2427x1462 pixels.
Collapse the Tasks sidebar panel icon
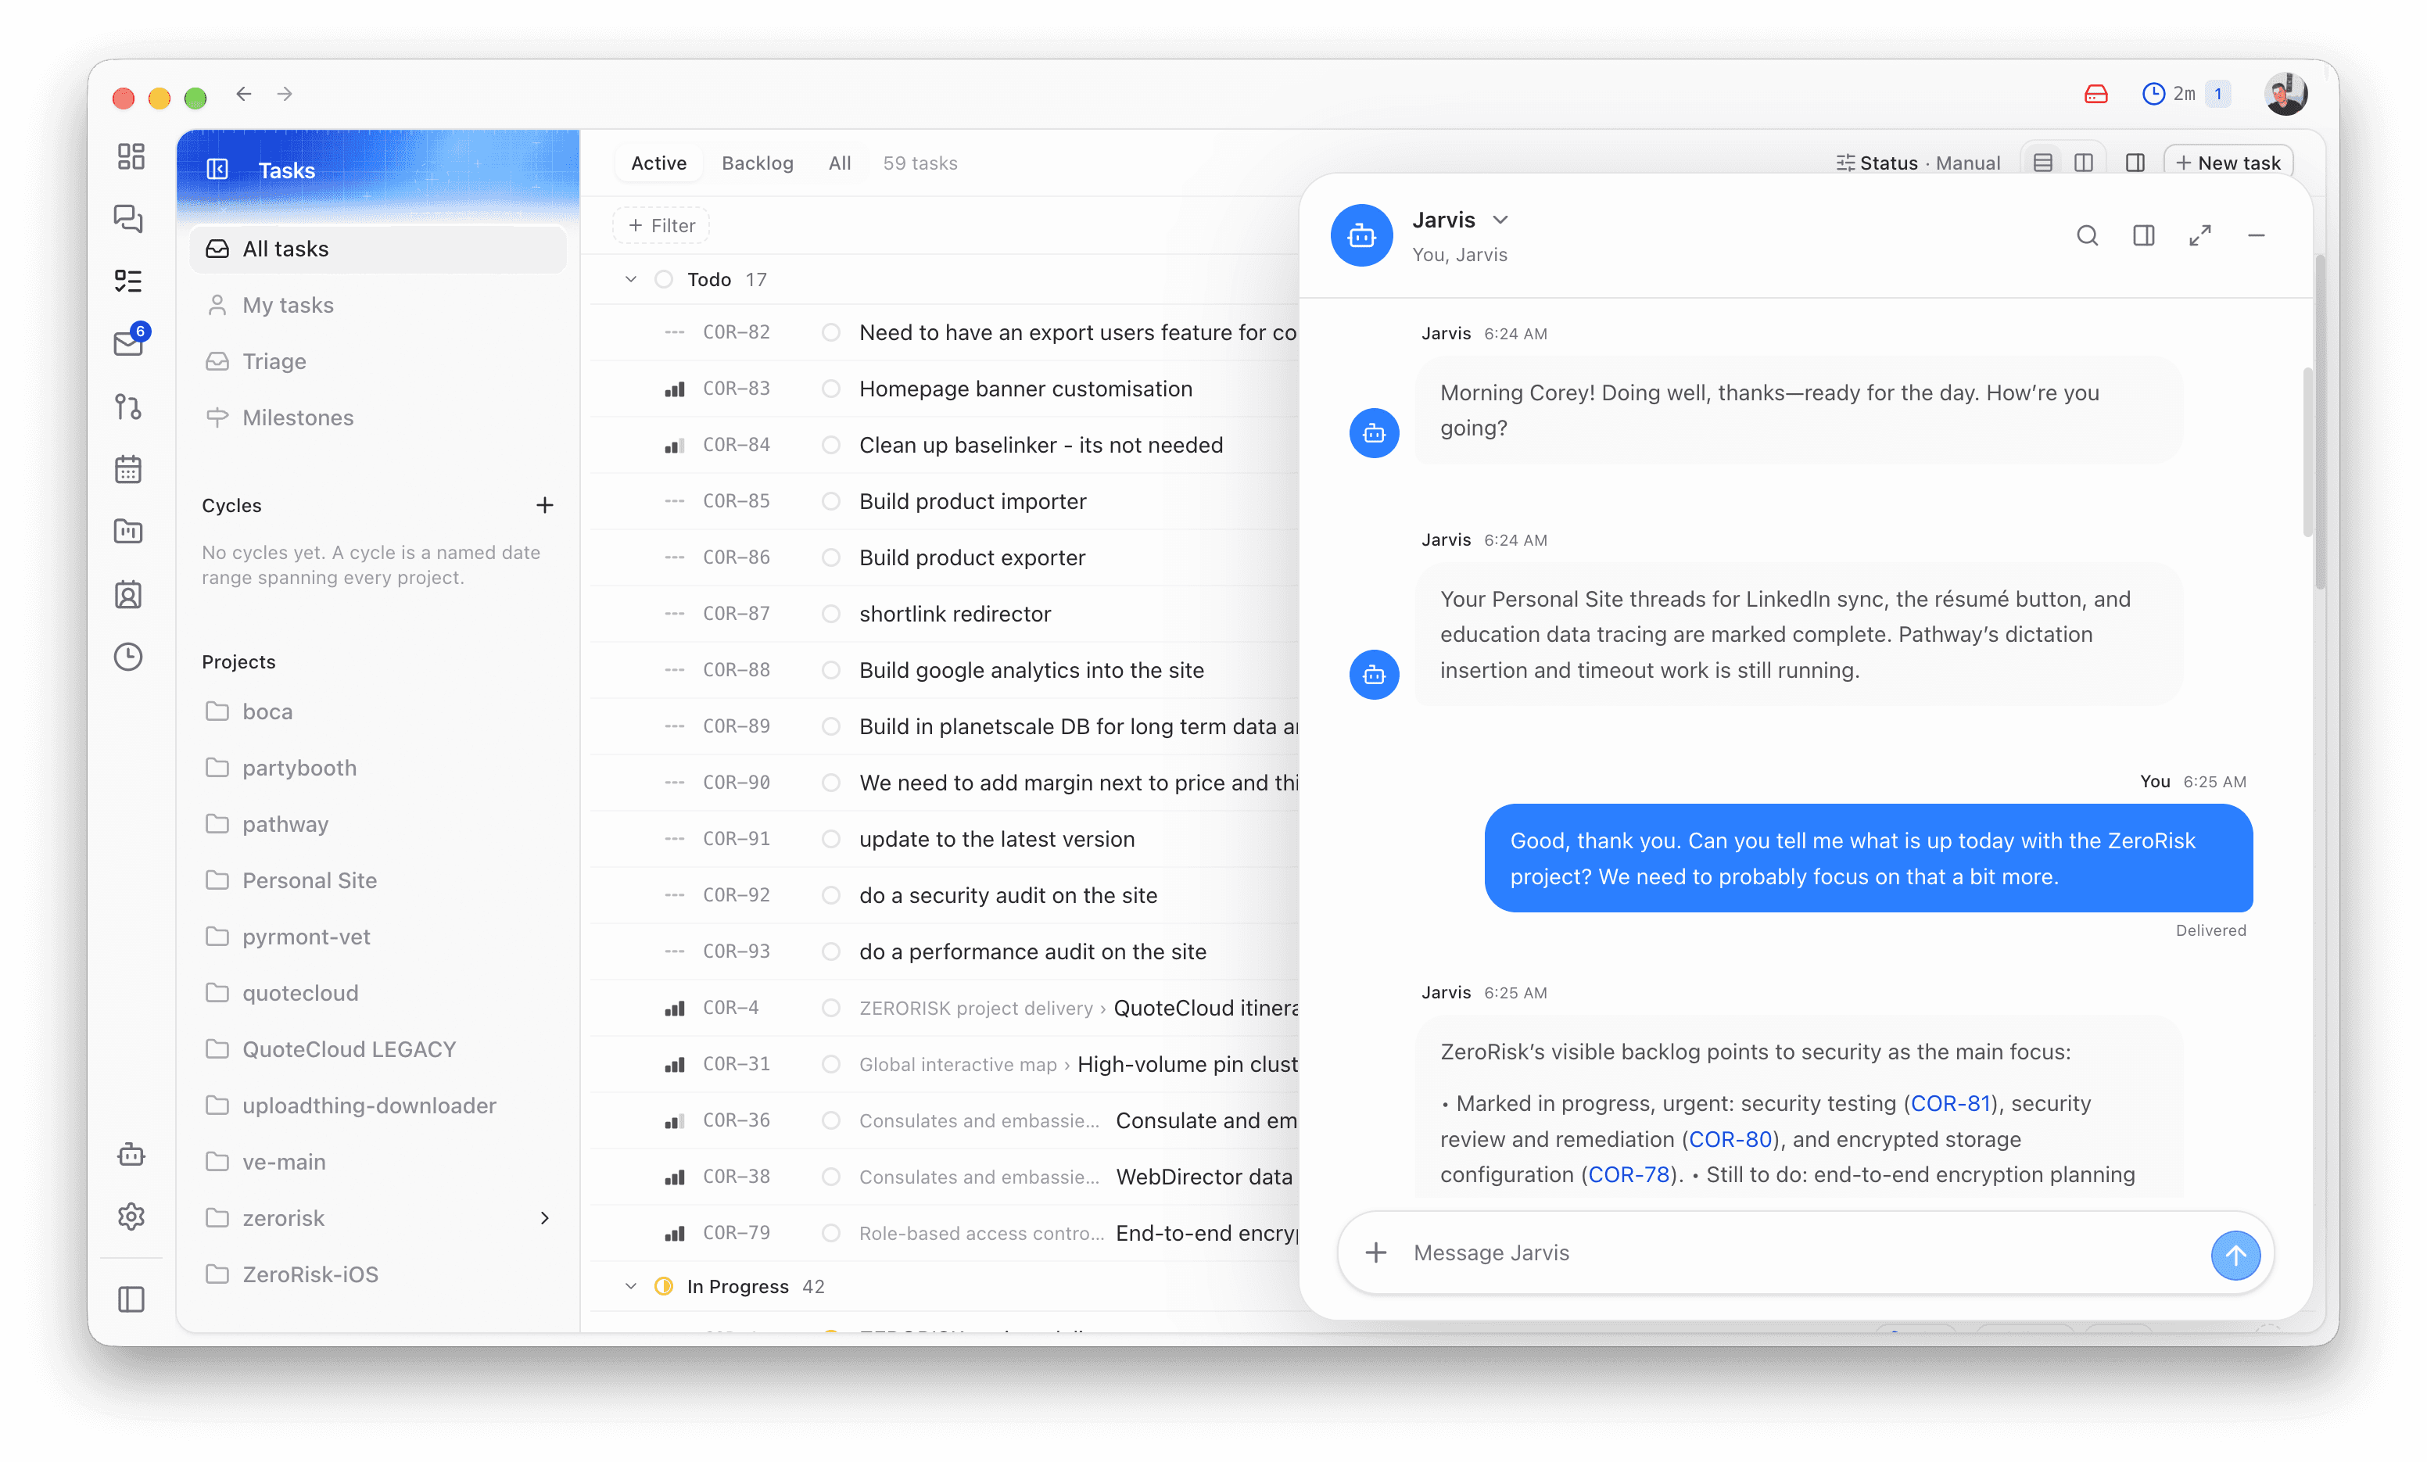[217, 170]
